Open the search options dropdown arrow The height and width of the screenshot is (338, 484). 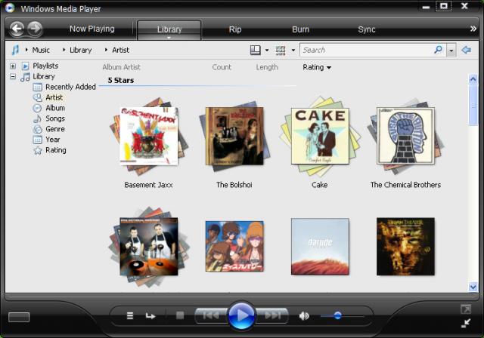tap(451, 51)
